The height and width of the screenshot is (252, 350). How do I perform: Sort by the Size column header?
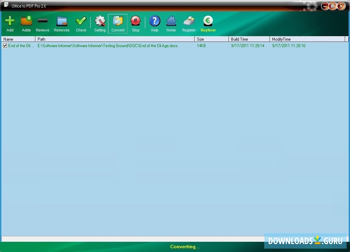click(x=212, y=39)
